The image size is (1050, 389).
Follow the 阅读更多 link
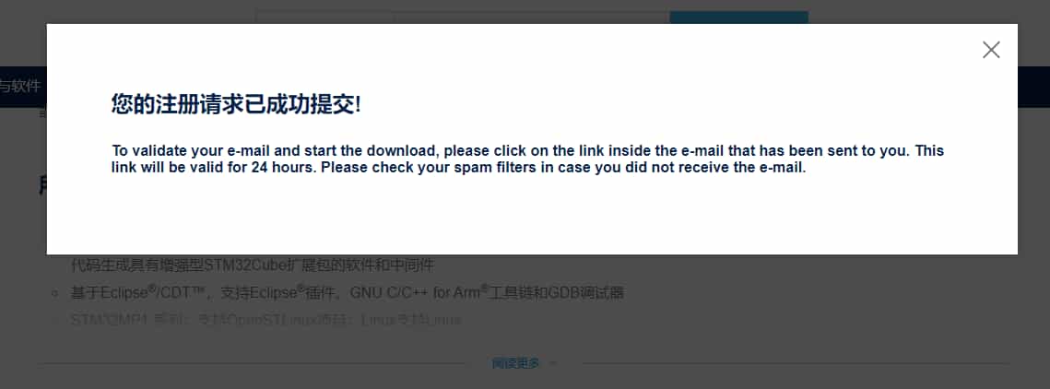click(515, 363)
